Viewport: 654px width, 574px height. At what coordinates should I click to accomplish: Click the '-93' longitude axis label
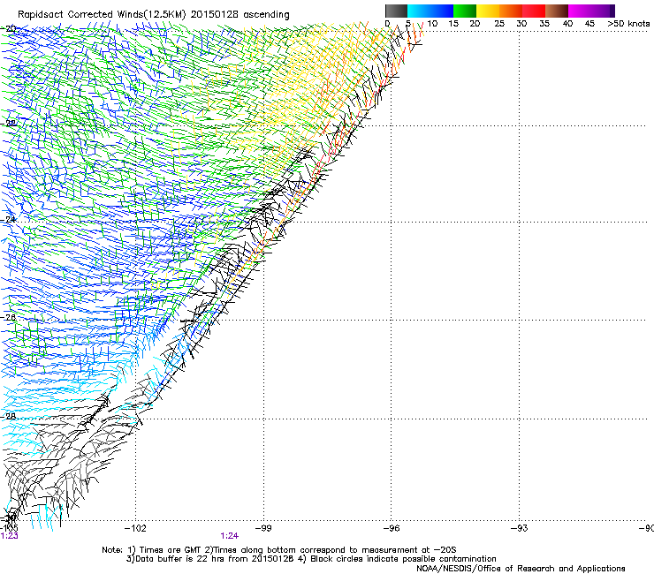520,529
